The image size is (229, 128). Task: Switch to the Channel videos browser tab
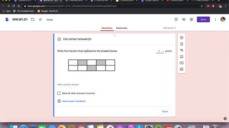pos(177,1)
